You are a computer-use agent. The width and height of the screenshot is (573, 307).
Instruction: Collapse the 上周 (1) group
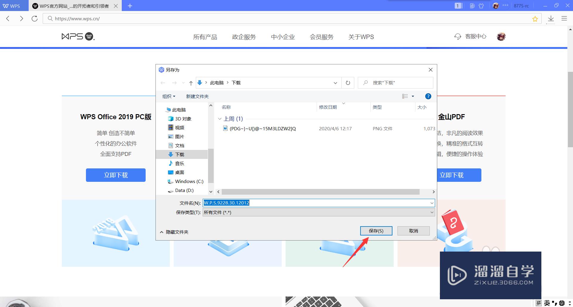pyautogui.click(x=220, y=119)
